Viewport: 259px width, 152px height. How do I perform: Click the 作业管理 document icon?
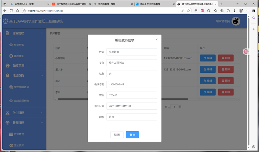(7, 33)
